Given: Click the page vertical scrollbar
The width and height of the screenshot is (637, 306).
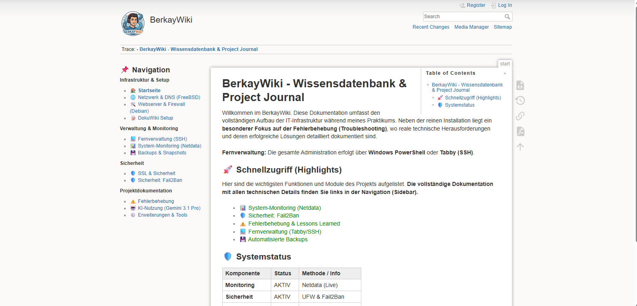Looking at the screenshot, I should coord(635,121).
